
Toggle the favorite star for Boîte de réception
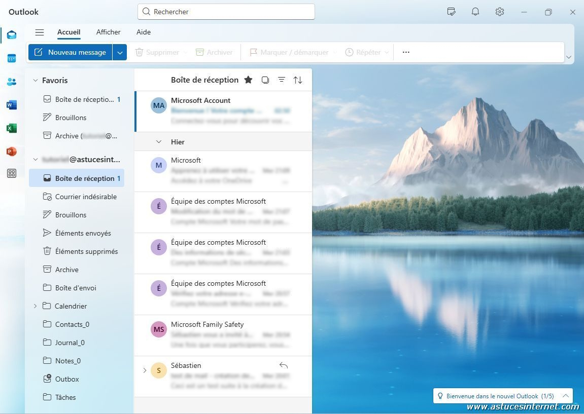249,80
